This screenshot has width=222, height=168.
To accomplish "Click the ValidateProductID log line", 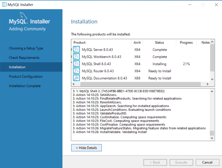I will (x=100, y=113).
